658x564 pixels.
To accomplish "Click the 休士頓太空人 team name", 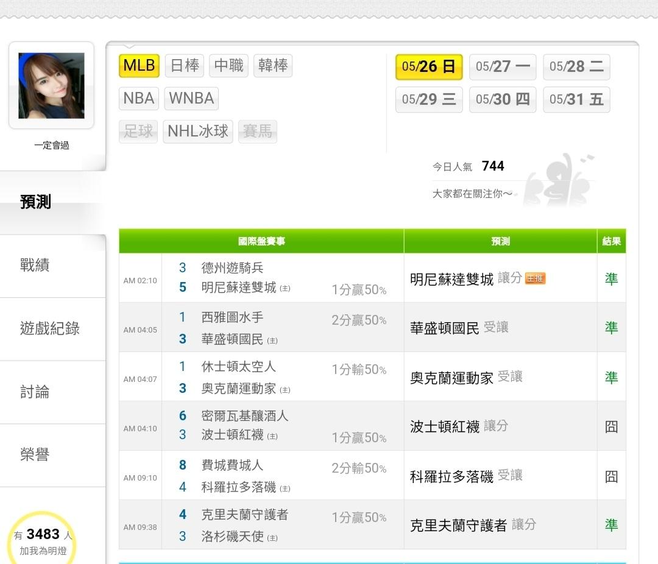I will pos(239,367).
